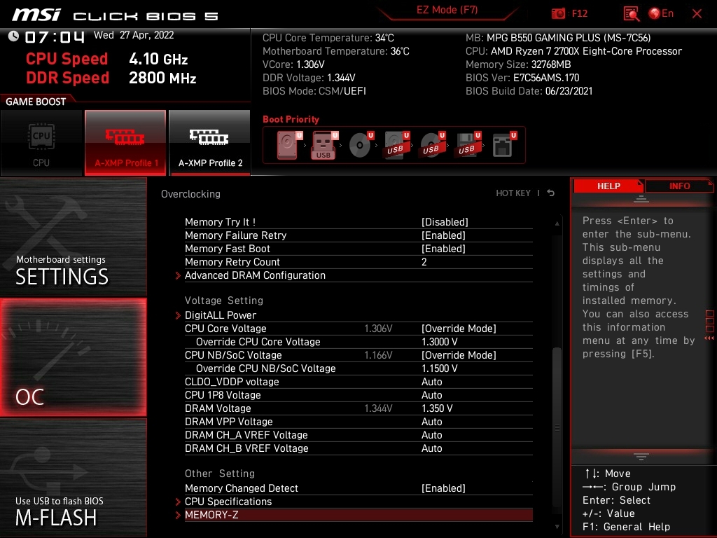Image resolution: width=717 pixels, height=538 pixels.
Task: Switch to the INFO tab
Action: (x=679, y=186)
